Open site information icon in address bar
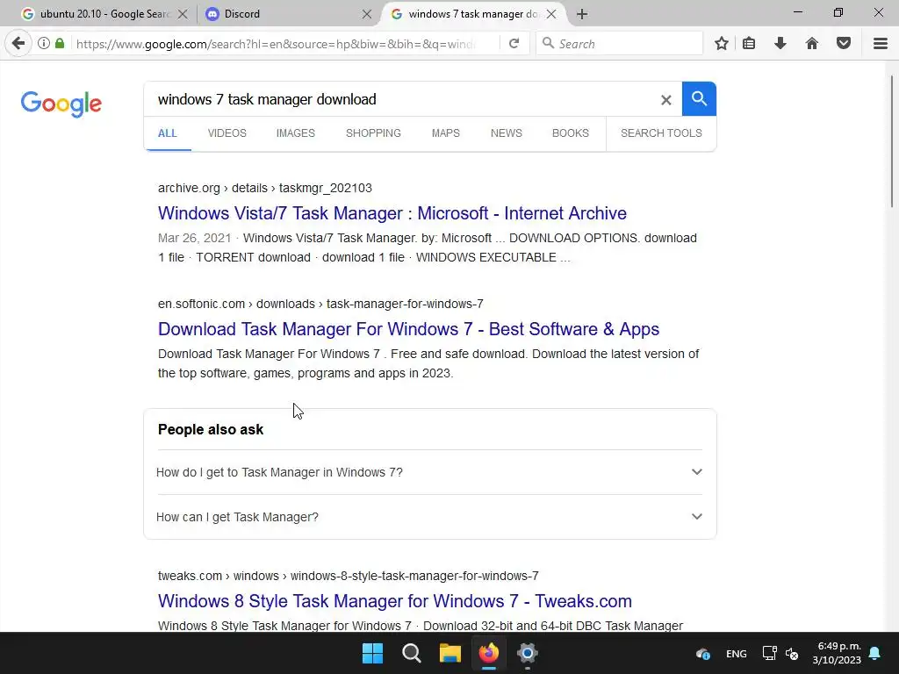This screenshot has height=674, width=899. point(44,44)
